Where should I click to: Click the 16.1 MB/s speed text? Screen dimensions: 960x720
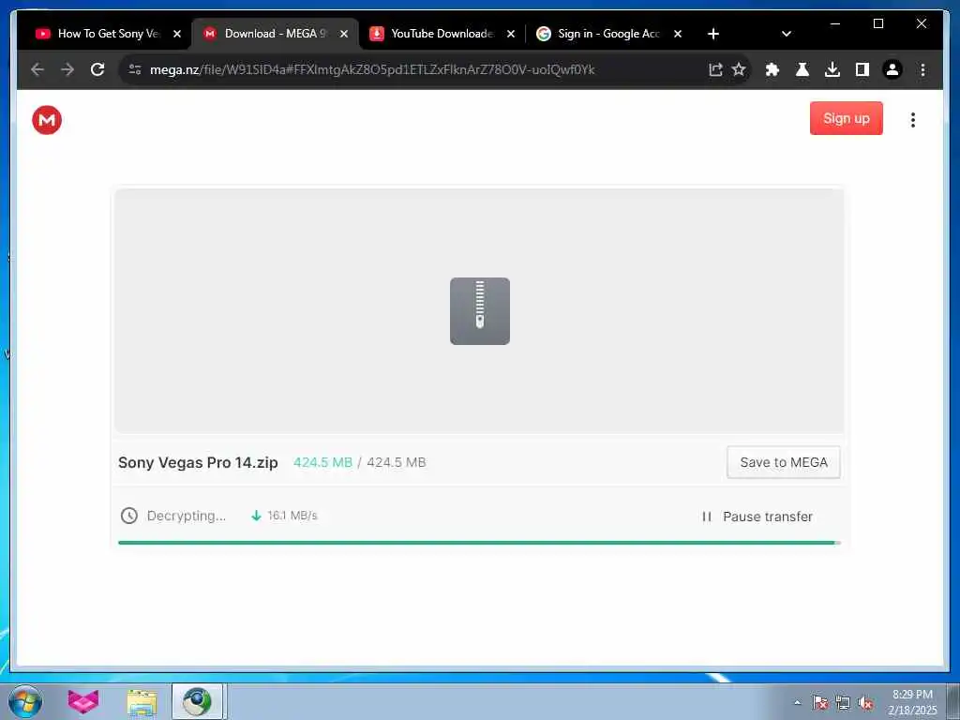click(292, 516)
